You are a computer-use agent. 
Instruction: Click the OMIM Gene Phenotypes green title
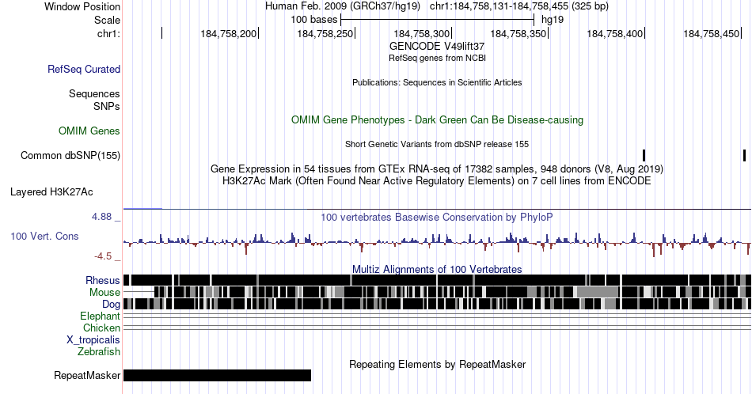(x=437, y=119)
